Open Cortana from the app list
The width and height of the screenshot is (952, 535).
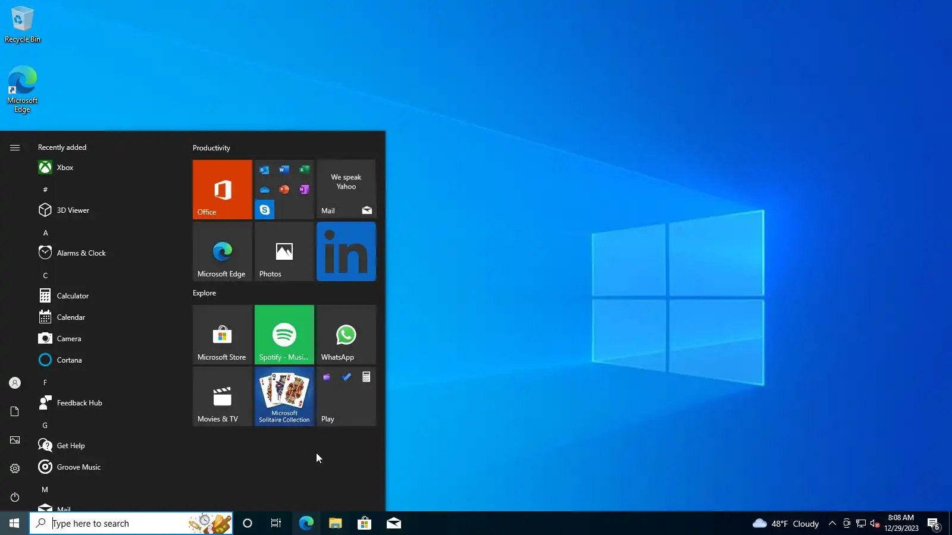click(x=107, y=360)
